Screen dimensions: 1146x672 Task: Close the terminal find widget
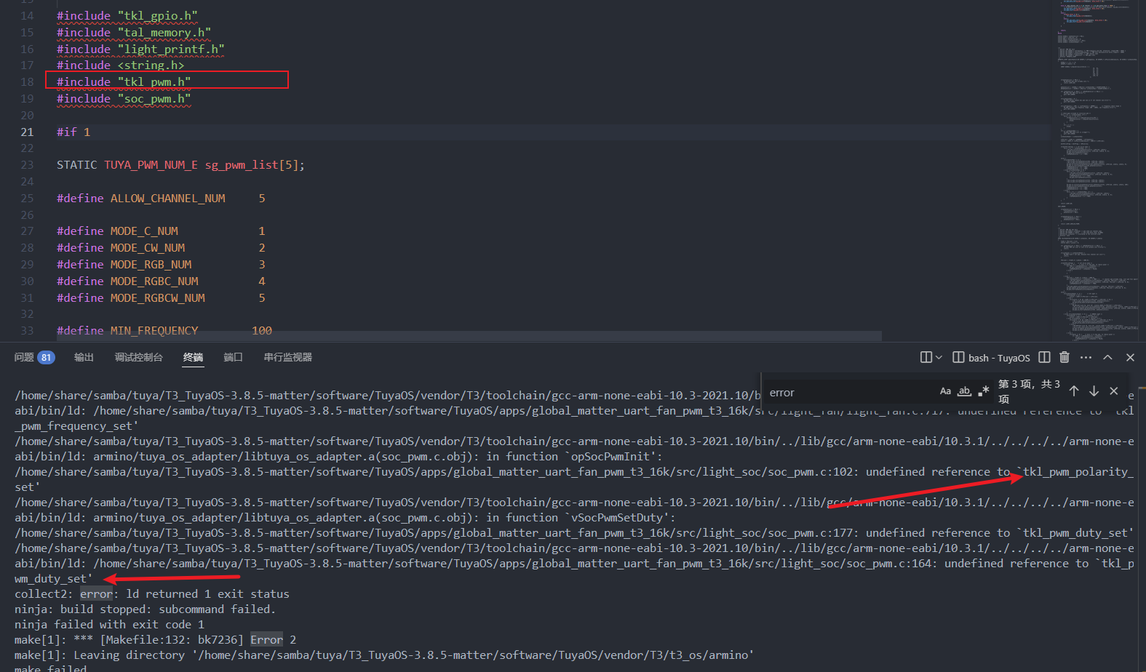pyautogui.click(x=1113, y=391)
